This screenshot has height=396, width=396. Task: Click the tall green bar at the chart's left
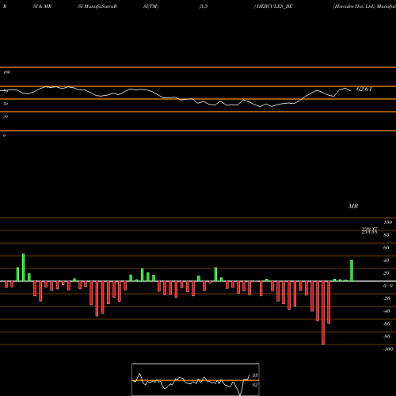(x=24, y=268)
